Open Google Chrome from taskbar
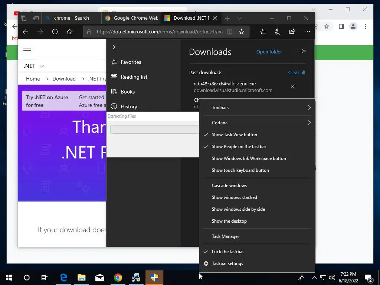 tap(118, 278)
